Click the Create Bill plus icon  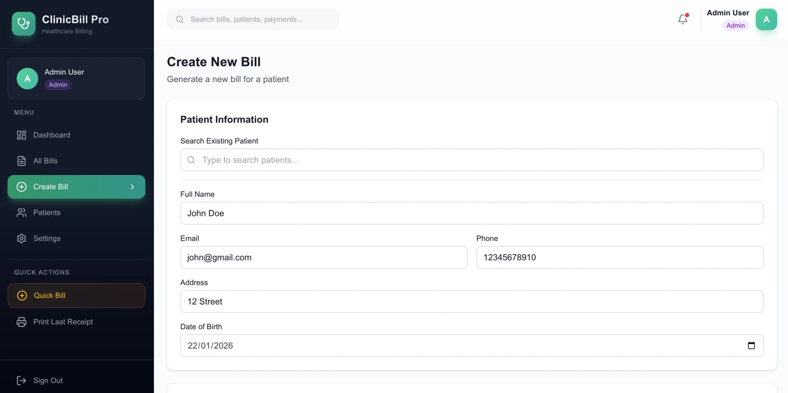[21, 186]
